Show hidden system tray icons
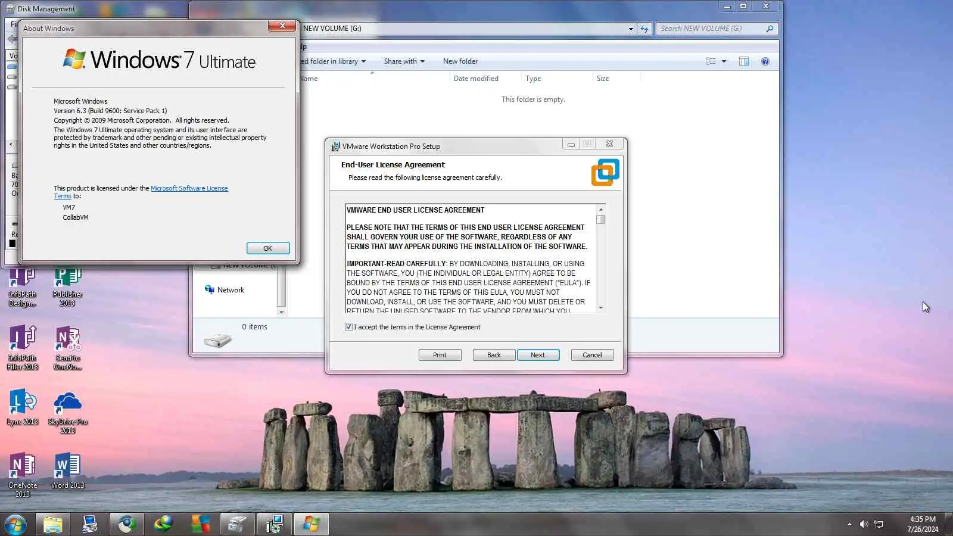The width and height of the screenshot is (953, 536). tap(849, 525)
